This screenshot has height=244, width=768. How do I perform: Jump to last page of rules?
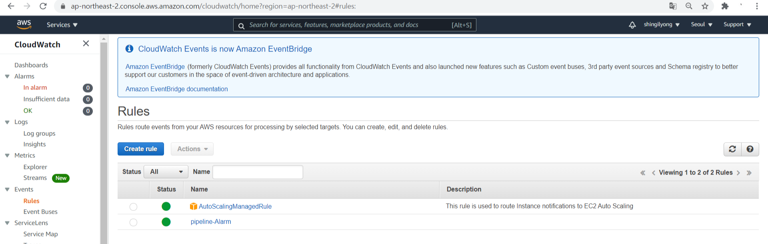coord(749,173)
